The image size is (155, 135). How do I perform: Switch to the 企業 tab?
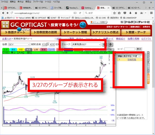36,50
